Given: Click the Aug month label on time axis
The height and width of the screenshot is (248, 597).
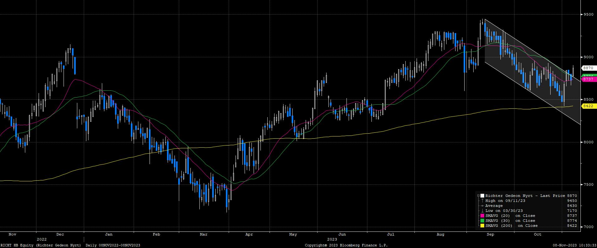Looking at the screenshot, I should pyautogui.click(x=440, y=234).
